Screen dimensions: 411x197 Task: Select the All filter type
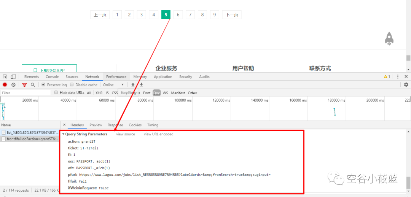pos(89,93)
